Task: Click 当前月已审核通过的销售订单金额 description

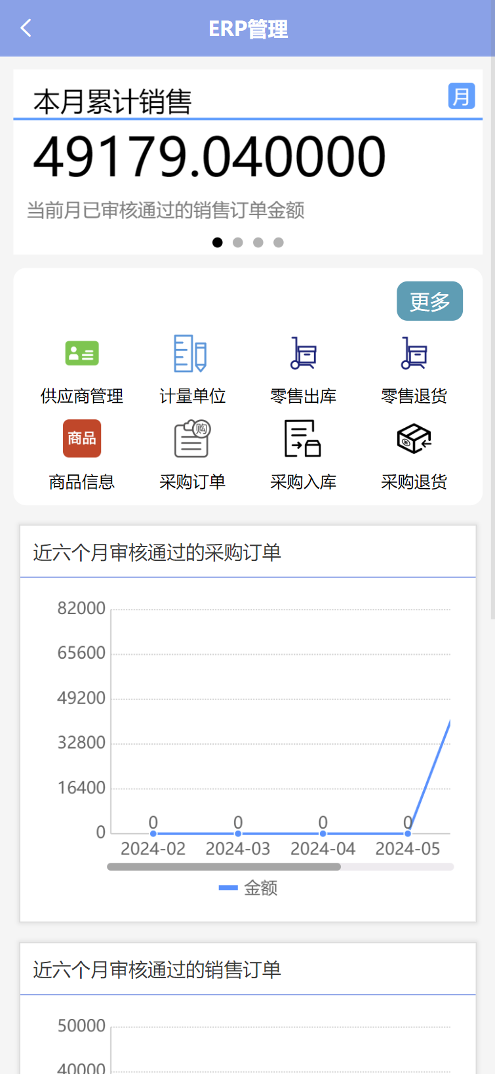Action: [x=165, y=210]
